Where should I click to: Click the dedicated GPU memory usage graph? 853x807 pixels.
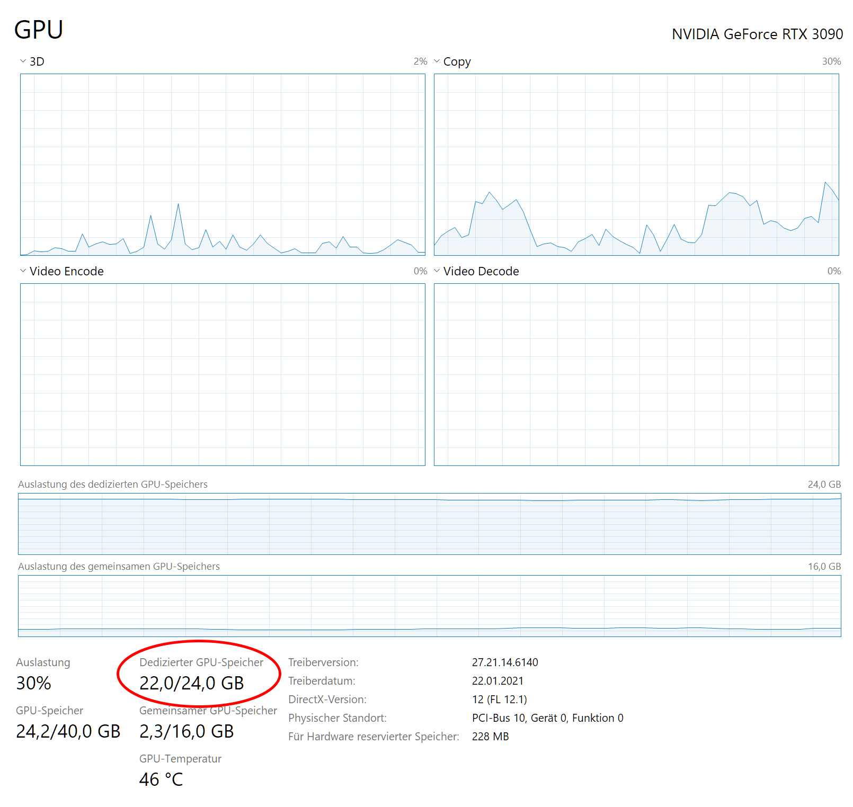click(430, 524)
